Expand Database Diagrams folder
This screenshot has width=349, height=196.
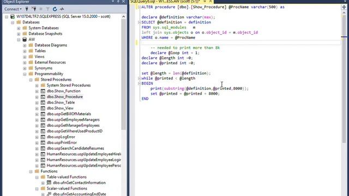coord(25,45)
